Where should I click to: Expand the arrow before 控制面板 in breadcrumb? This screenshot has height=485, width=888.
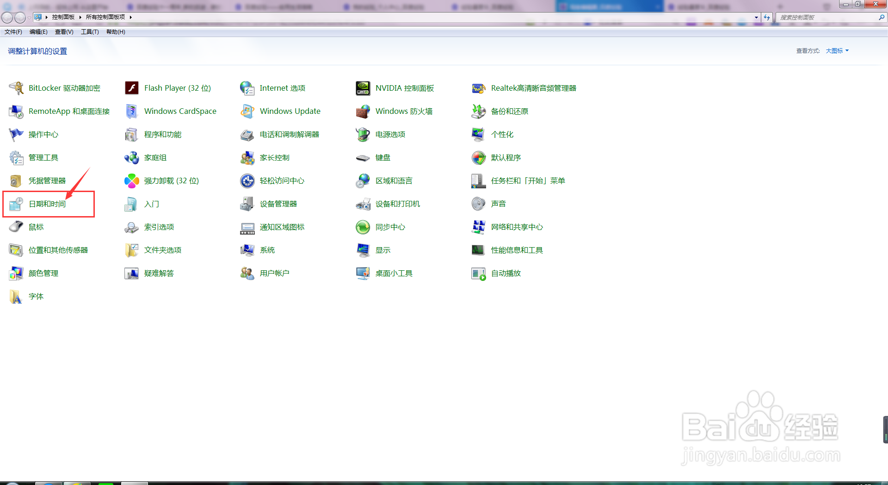point(47,17)
